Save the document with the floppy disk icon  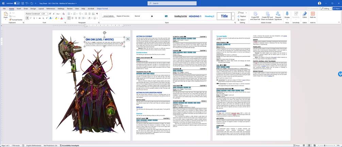pyautogui.click(x=23, y=3)
